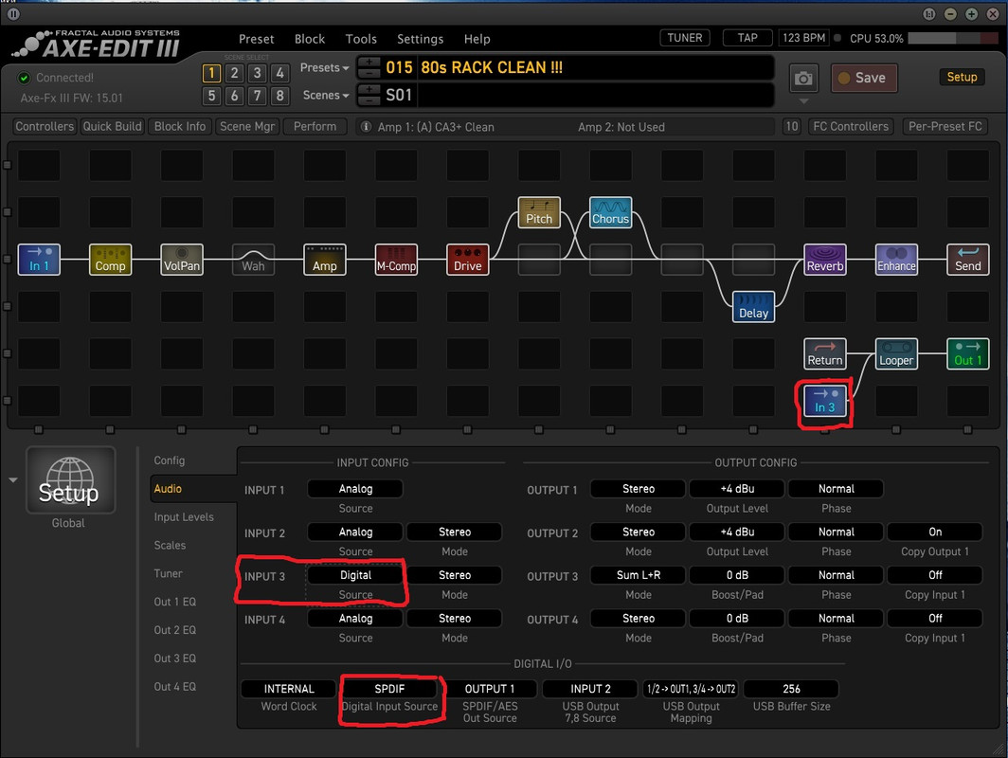Viewport: 1008px width, 758px height.
Task: Open the Scenes dropdown
Action: [326, 95]
